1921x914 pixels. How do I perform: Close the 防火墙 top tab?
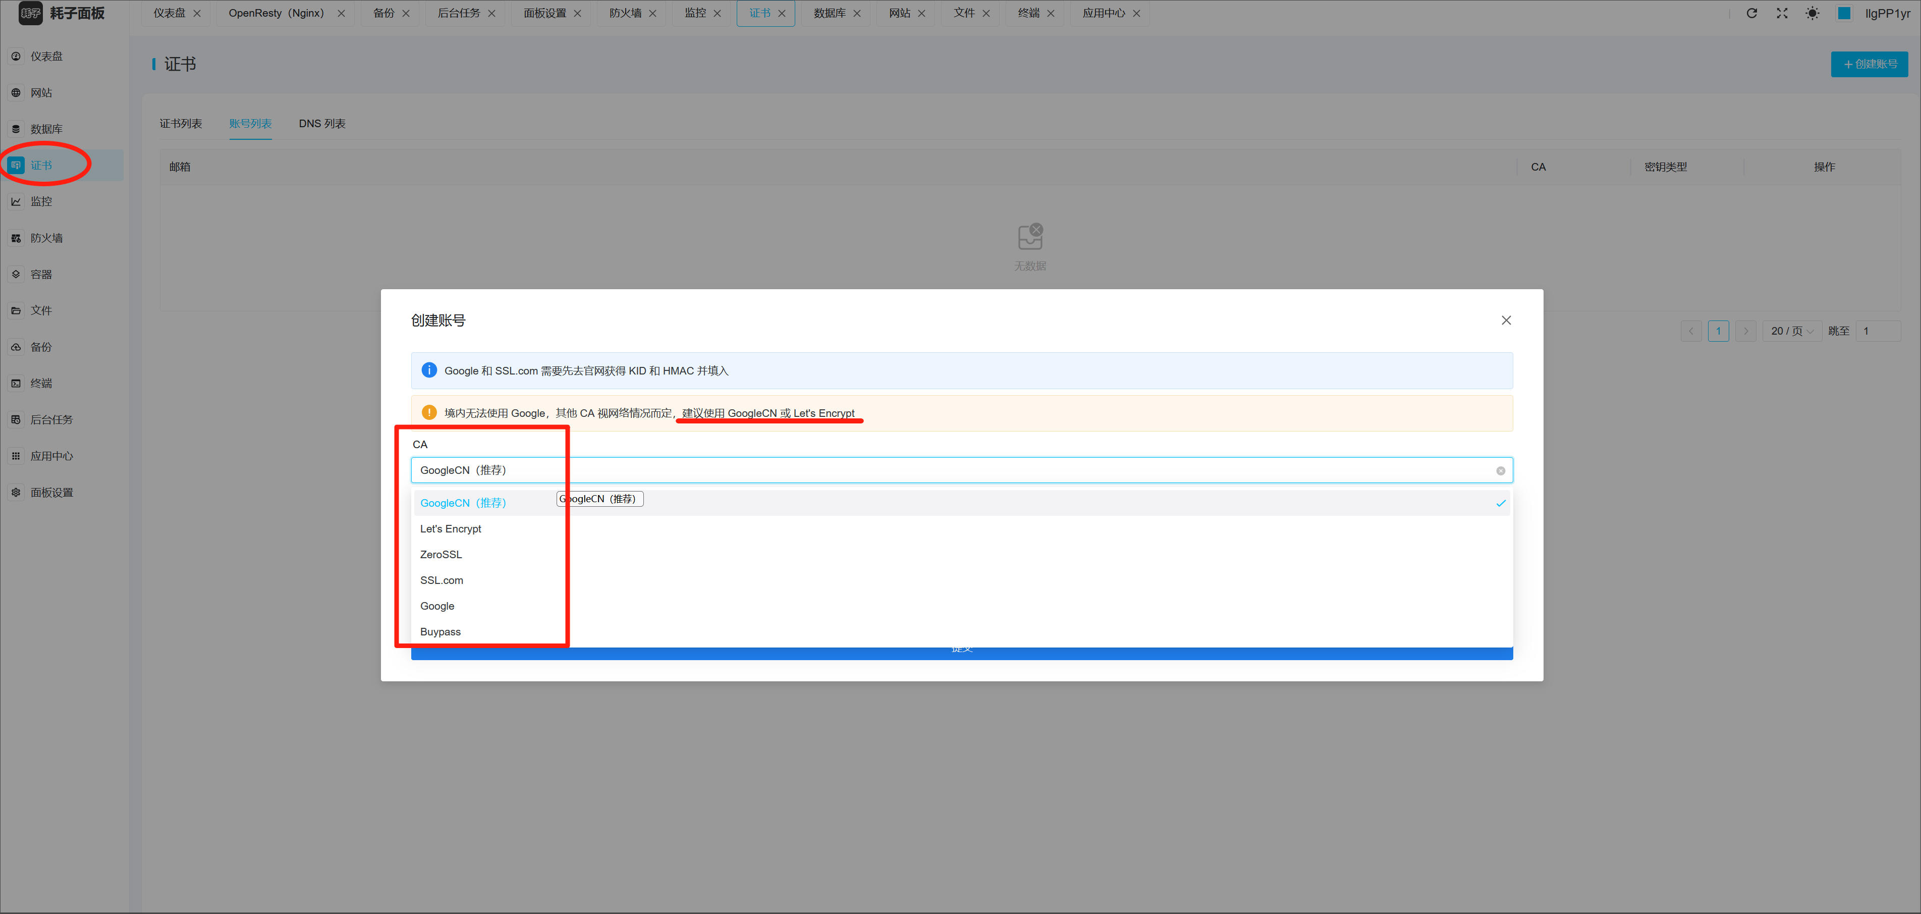pos(652,14)
